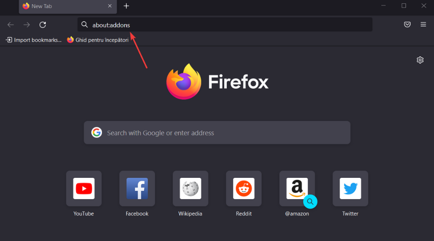Open the Reddit shortcut tile
Image resolution: width=434 pixels, height=241 pixels.
[x=244, y=188]
